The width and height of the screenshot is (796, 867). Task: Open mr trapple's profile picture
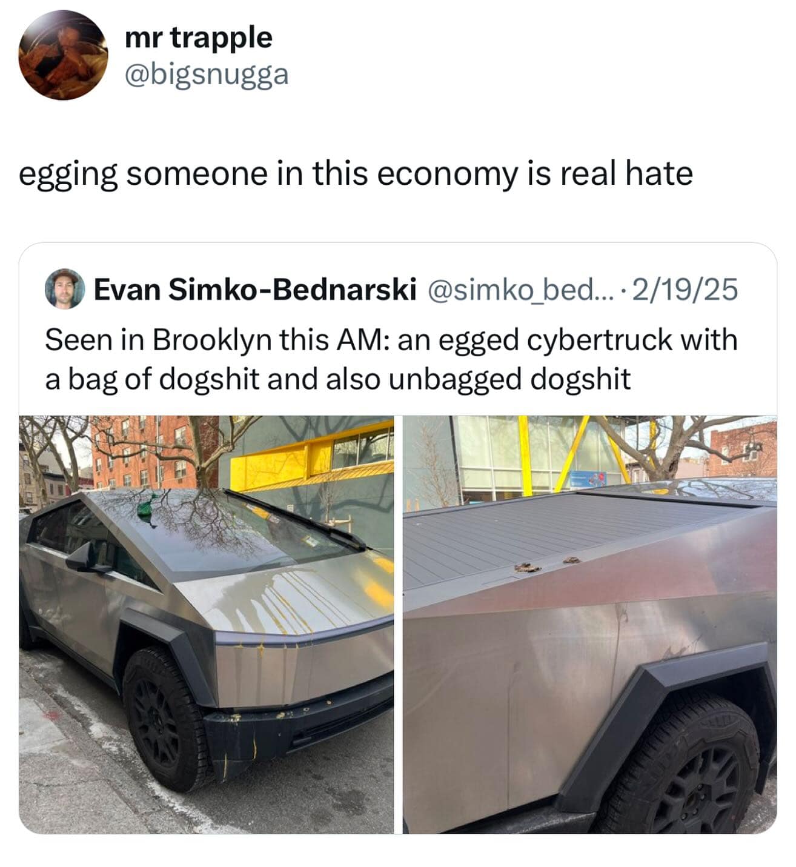coord(63,55)
